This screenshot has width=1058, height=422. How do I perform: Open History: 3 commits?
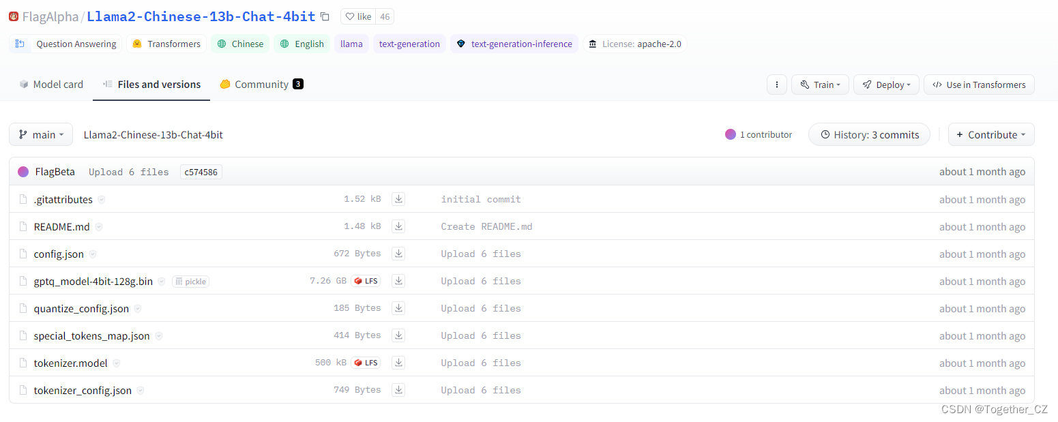click(x=869, y=134)
